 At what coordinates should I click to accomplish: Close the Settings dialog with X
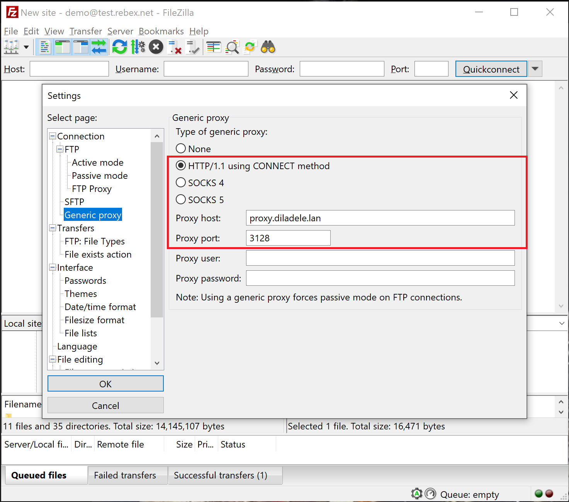(x=513, y=95)
